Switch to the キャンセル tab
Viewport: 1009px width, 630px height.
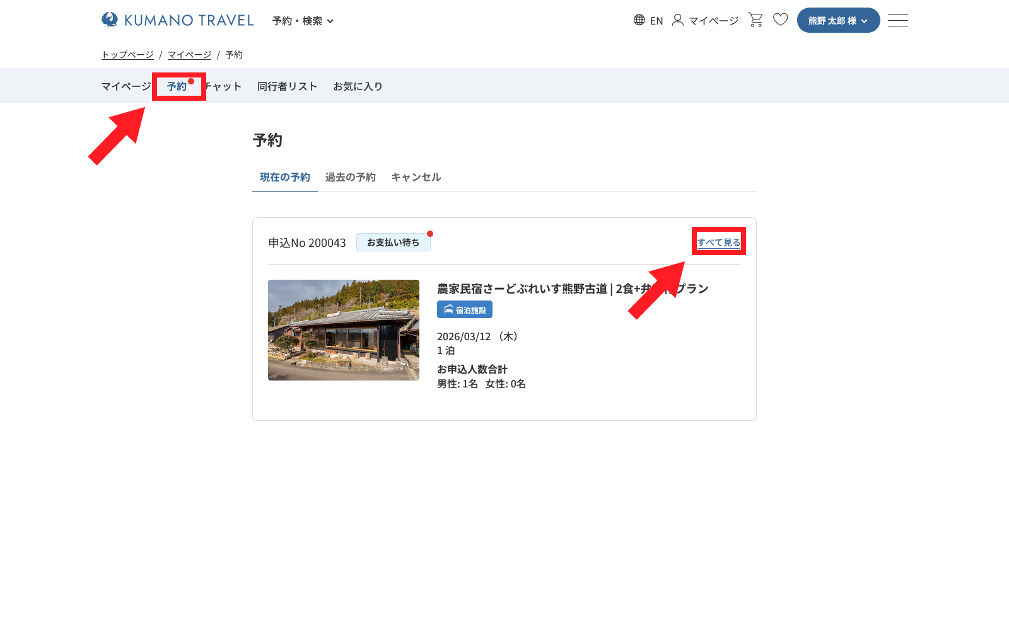tap(416, 177)
